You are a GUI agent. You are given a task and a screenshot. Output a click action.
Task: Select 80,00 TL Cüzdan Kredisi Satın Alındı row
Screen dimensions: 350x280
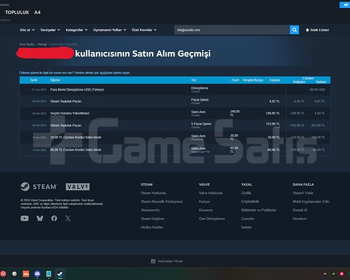[x=175, y=150]
